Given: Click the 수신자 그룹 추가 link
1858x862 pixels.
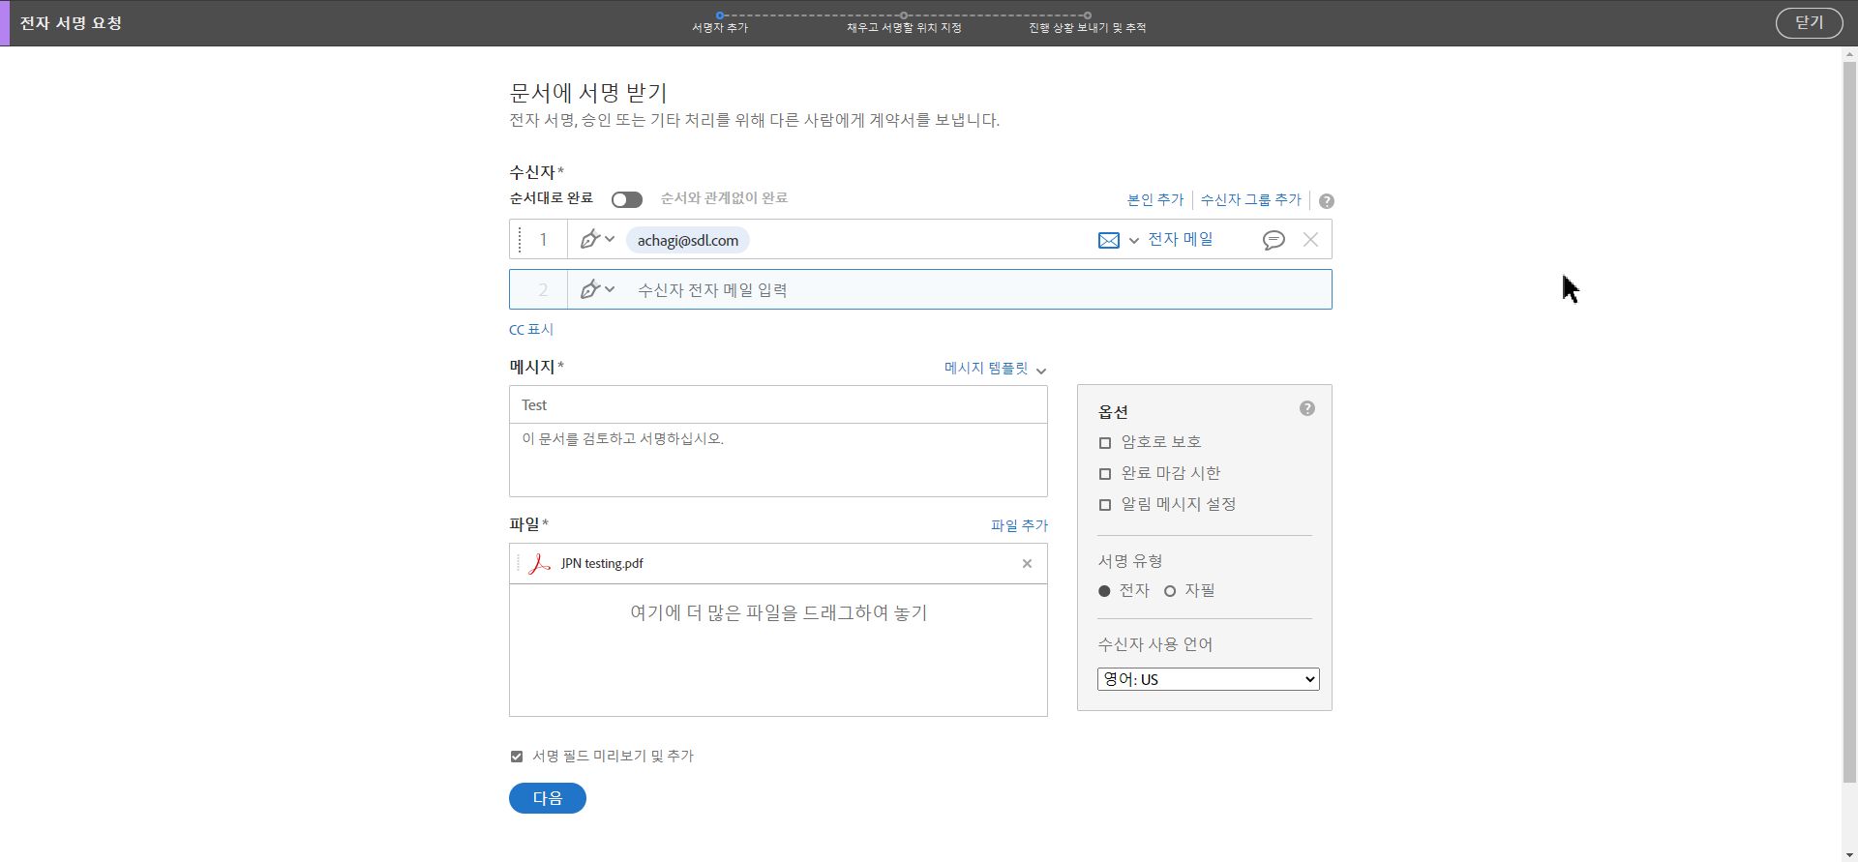Looking at the screenshot, I should click(x=1251, y=199).
